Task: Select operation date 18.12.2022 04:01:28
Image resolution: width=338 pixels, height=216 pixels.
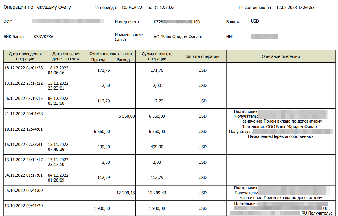Action: pyautogui.click(x=24, y=68)
